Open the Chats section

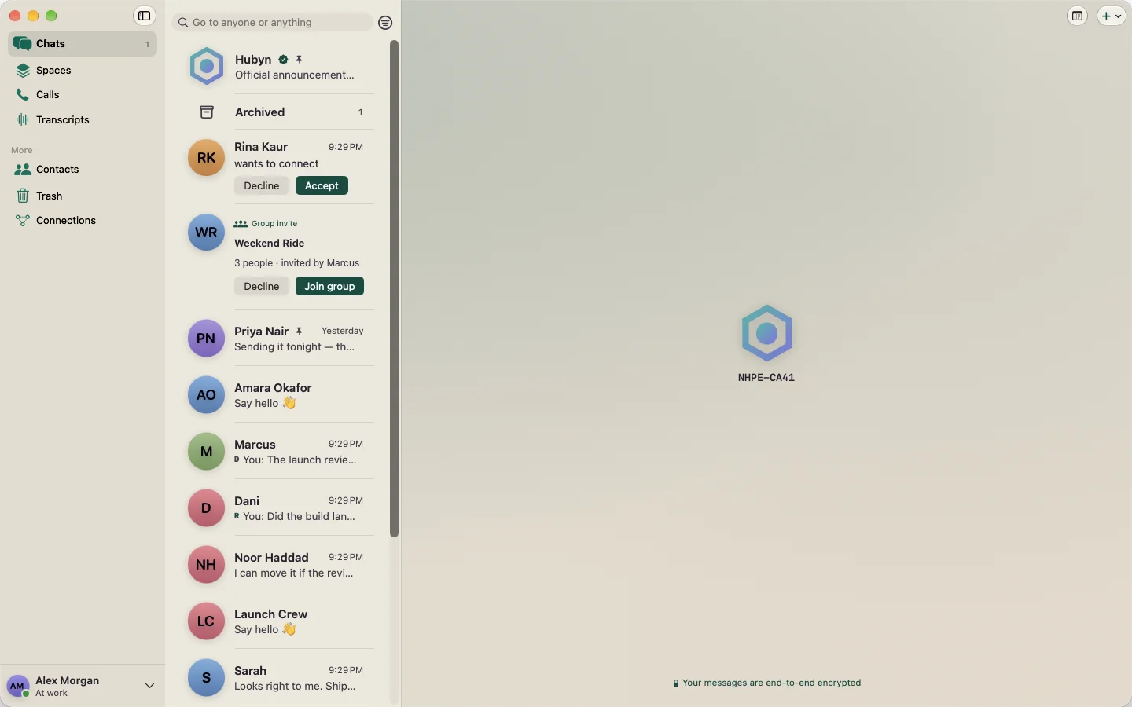click(83, 44)
